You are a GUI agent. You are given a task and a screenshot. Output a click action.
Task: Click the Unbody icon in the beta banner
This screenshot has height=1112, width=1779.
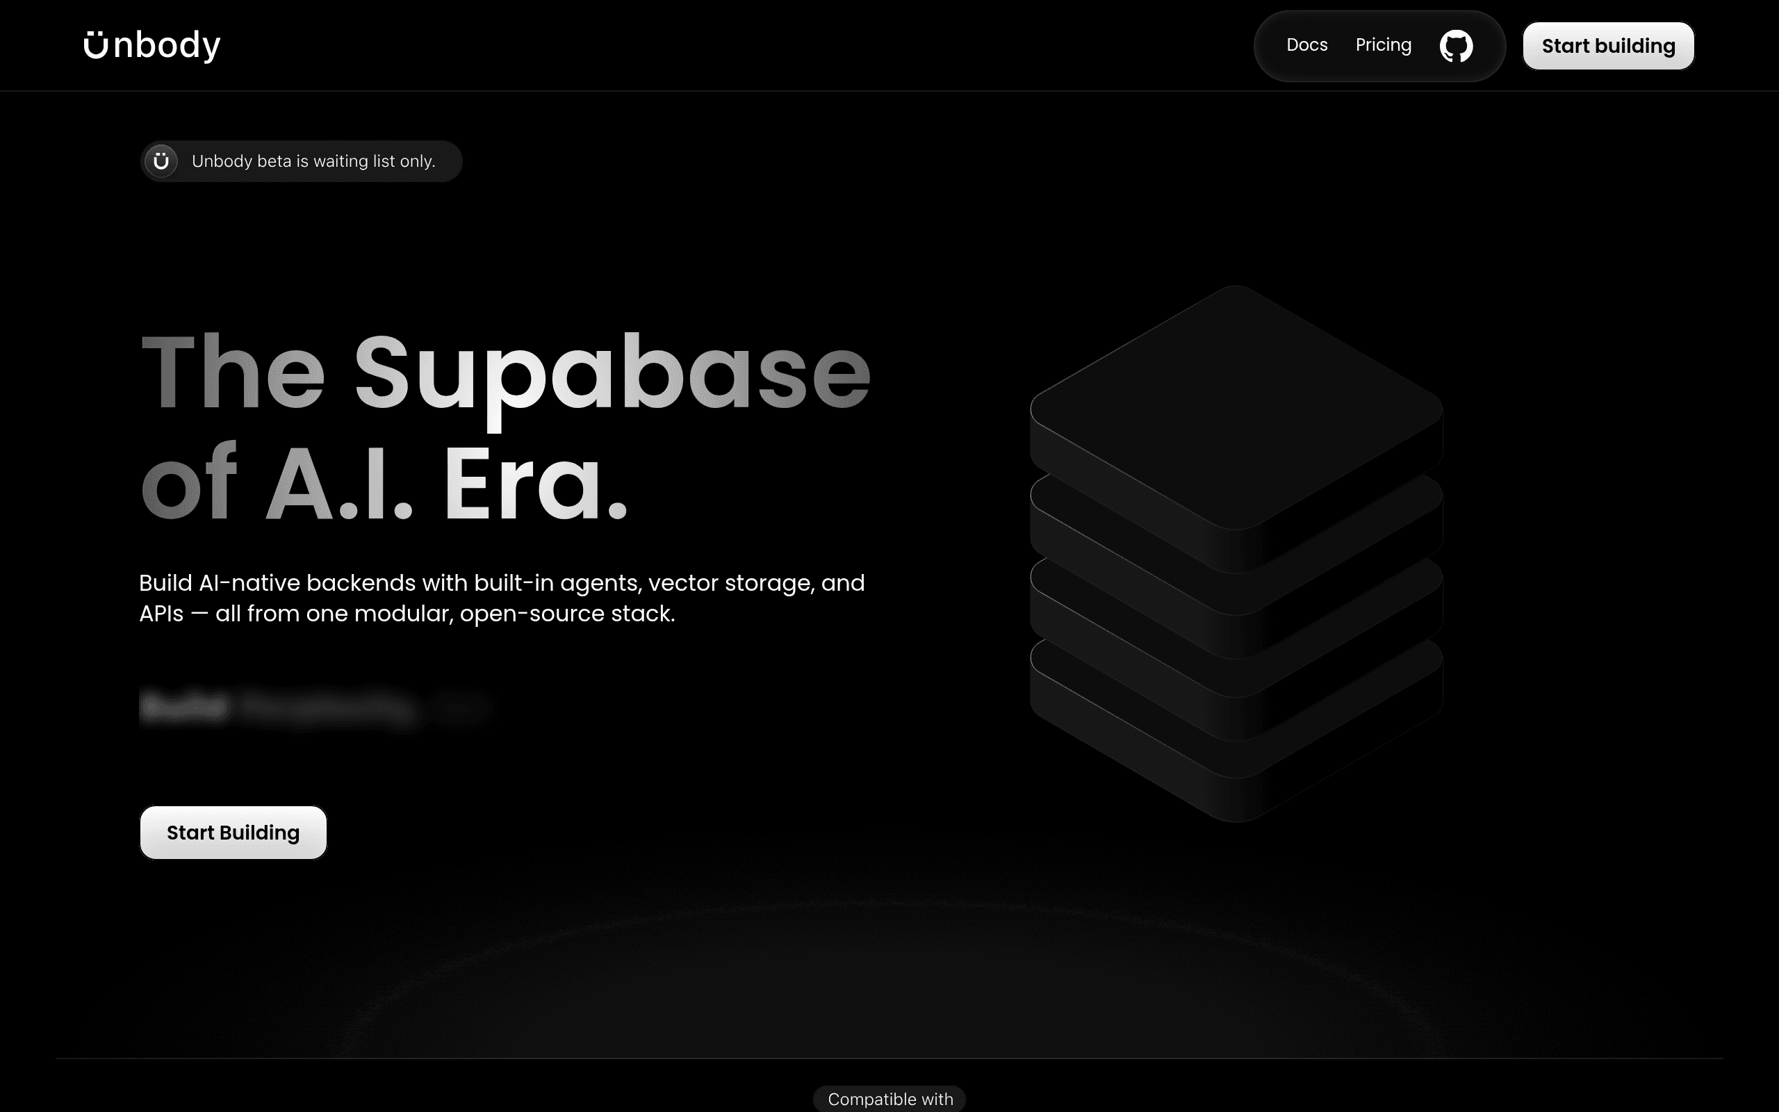[x=161, y=161]
